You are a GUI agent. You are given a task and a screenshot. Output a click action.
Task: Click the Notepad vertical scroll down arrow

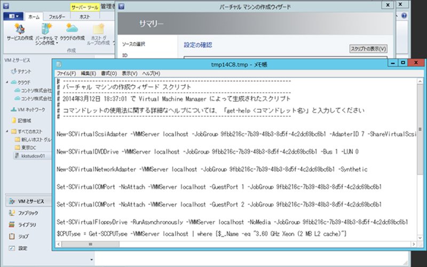420,238
